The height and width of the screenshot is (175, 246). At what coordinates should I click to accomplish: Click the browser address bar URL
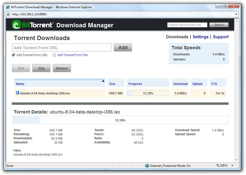tap(30, 14)
